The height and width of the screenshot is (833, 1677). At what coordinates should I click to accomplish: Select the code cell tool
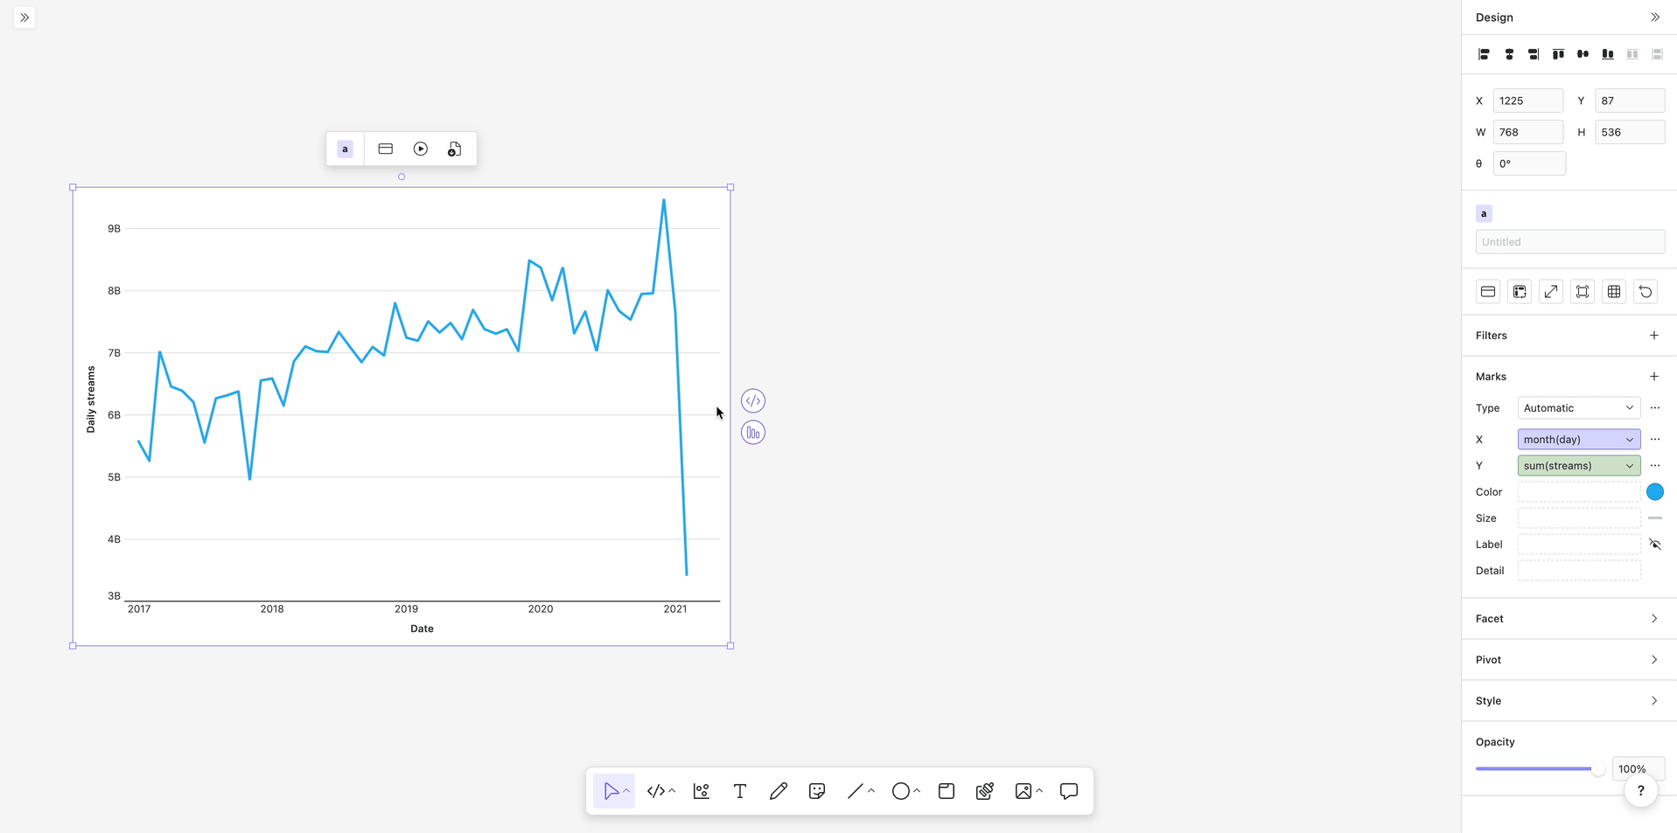tap(656, 792)
